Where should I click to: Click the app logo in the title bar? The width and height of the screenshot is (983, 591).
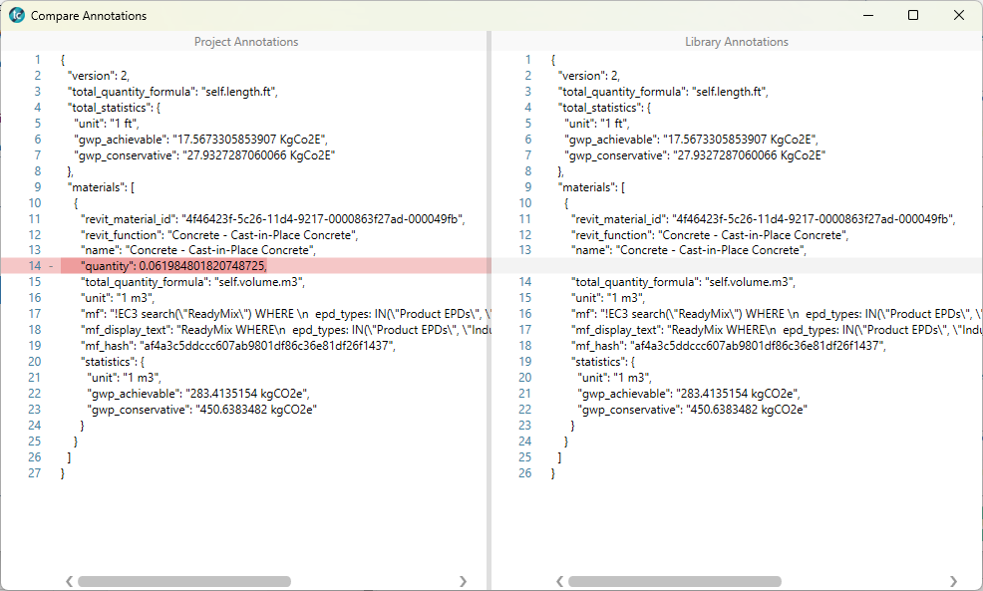tap(17, 16)
